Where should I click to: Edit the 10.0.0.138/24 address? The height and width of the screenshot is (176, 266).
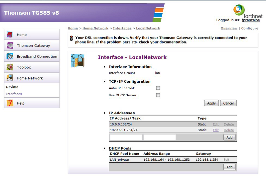point(215,124)
